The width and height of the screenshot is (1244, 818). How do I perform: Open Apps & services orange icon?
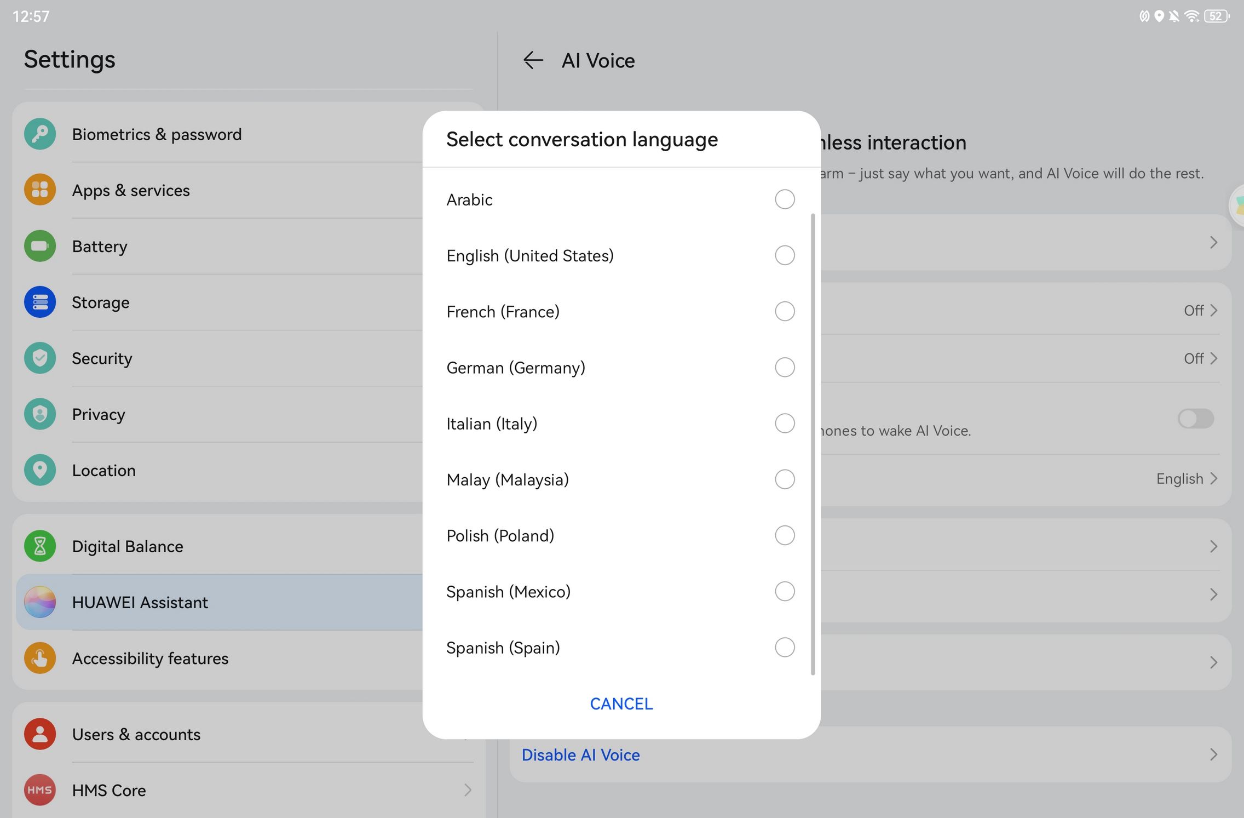click(x=40, y=190)
